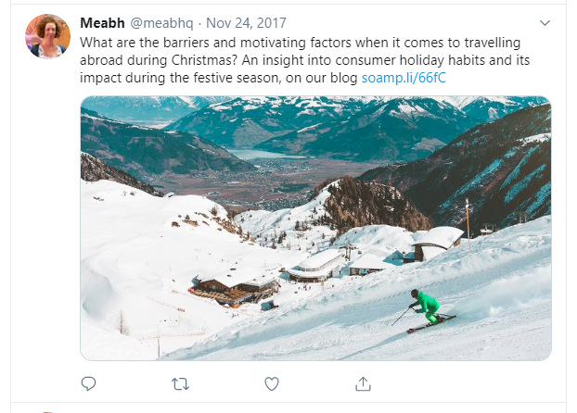Follow the soamp.li/66fC blog link
Screen dimensions: 577x413
coord(404,76)
